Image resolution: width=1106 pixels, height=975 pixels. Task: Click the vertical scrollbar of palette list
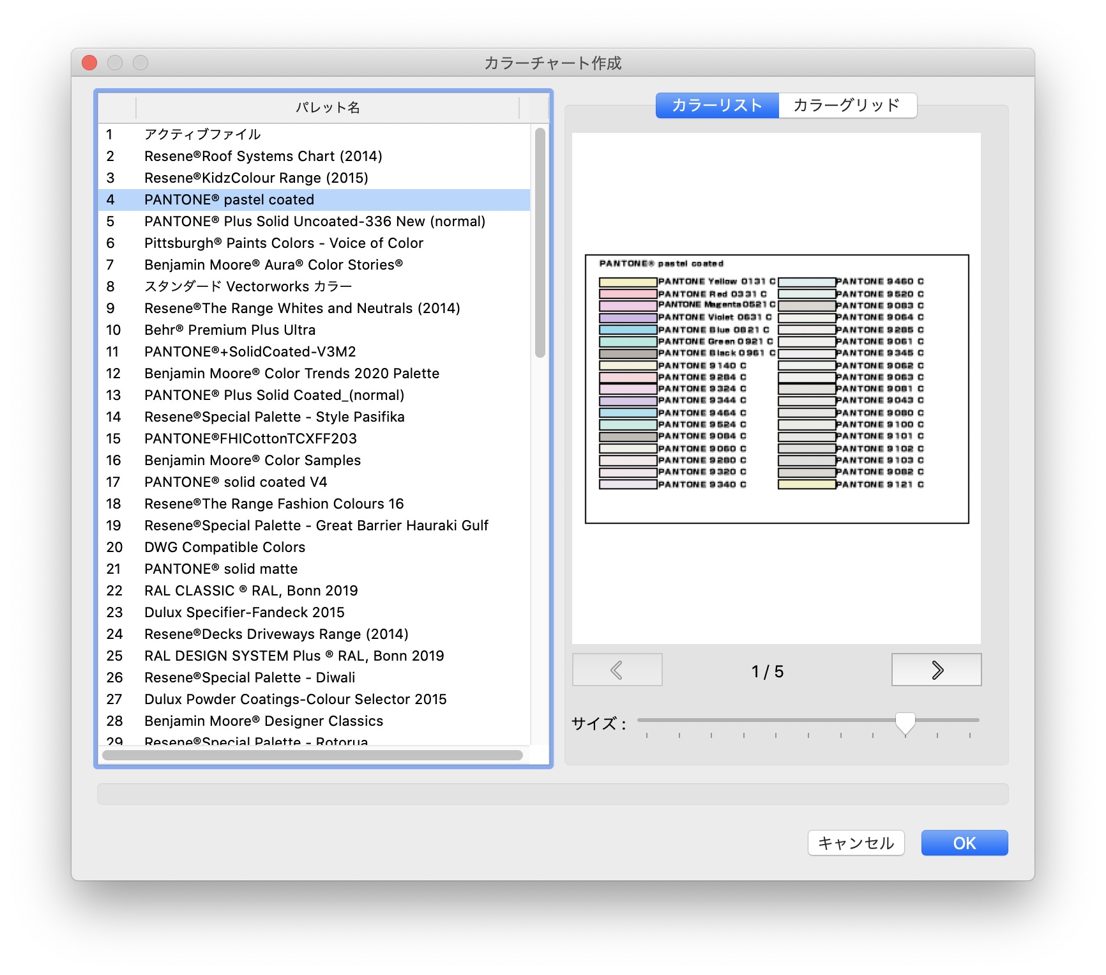pyautogui.click(x=540, y=243)
